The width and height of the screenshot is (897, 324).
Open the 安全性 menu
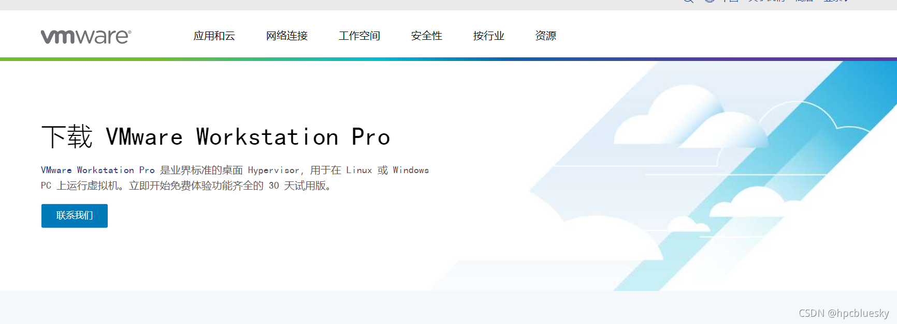(x=426, y=36)
